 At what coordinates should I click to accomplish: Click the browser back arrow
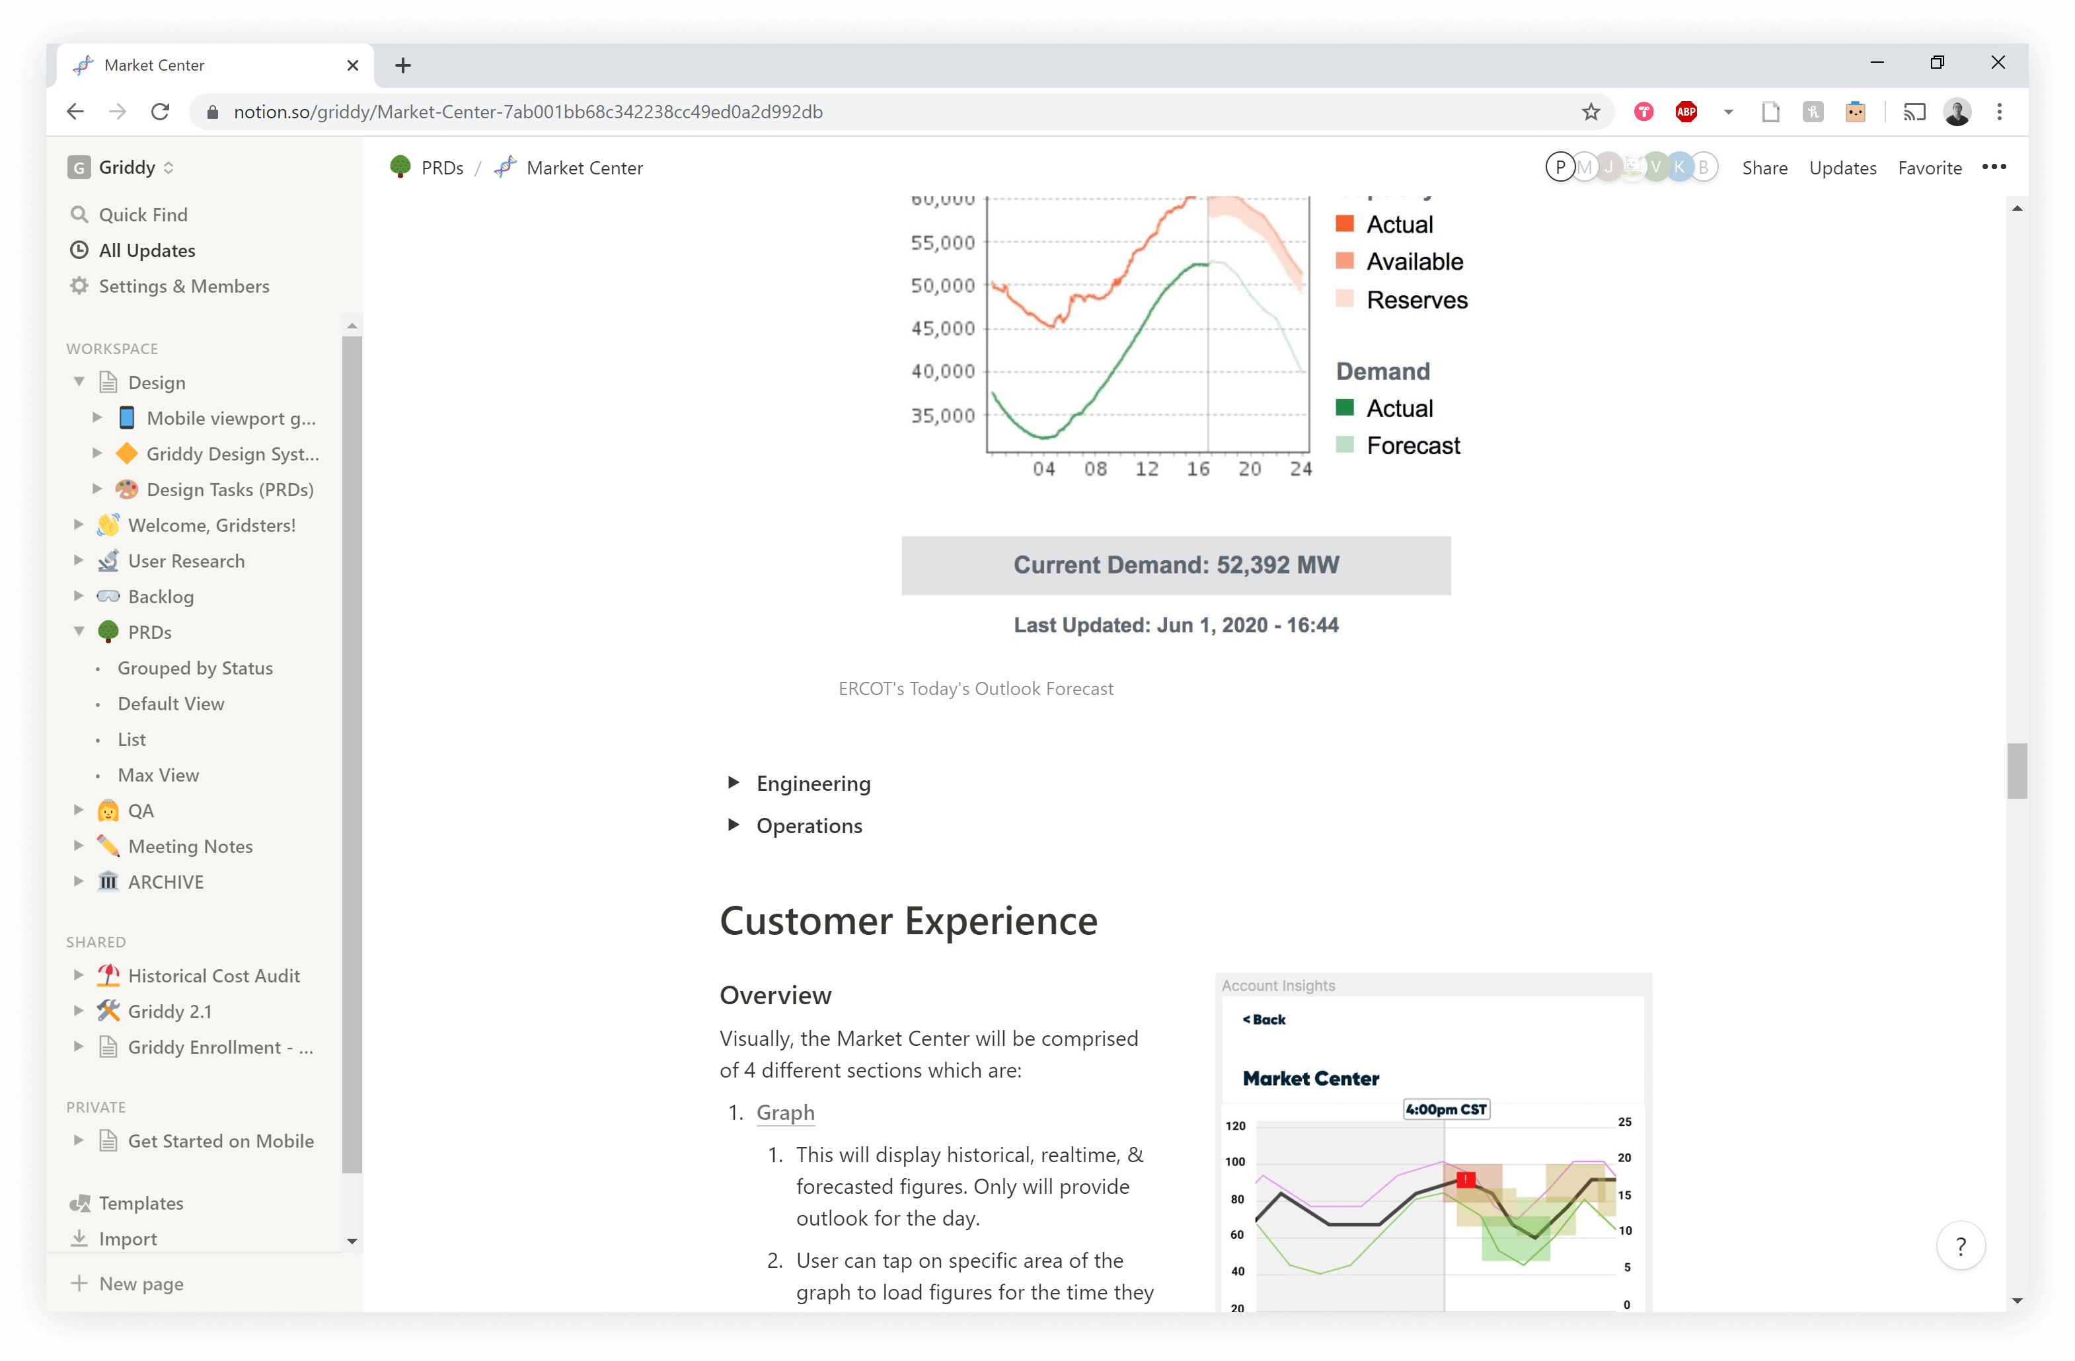[x=76, y=112]
